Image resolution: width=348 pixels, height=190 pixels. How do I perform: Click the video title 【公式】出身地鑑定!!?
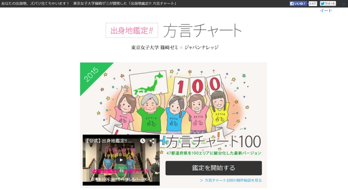108,141
